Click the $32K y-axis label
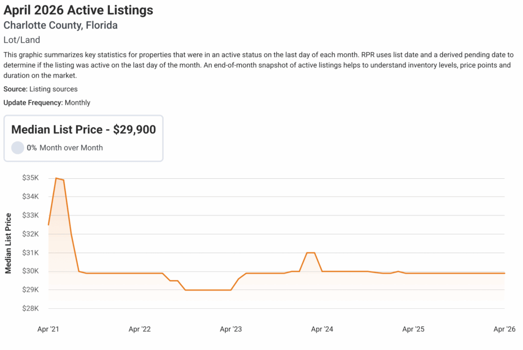Viewport: 523px width, 350px height. (x=30, y=234)
